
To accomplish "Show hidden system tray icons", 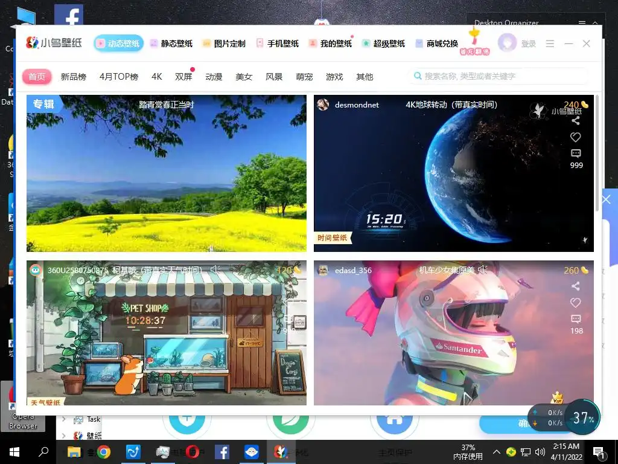I will (x=497, y=452).
